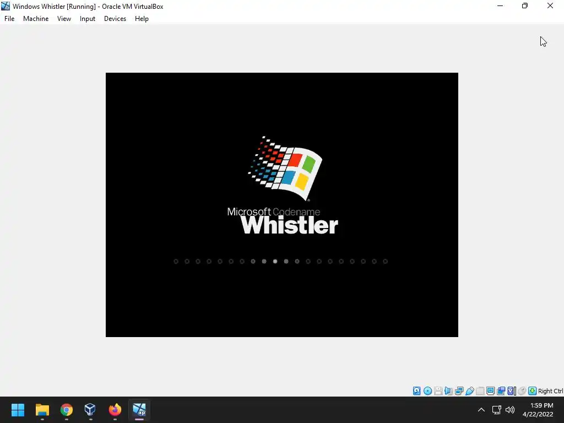Open File Explorer from the taskbar

point(42,410)
